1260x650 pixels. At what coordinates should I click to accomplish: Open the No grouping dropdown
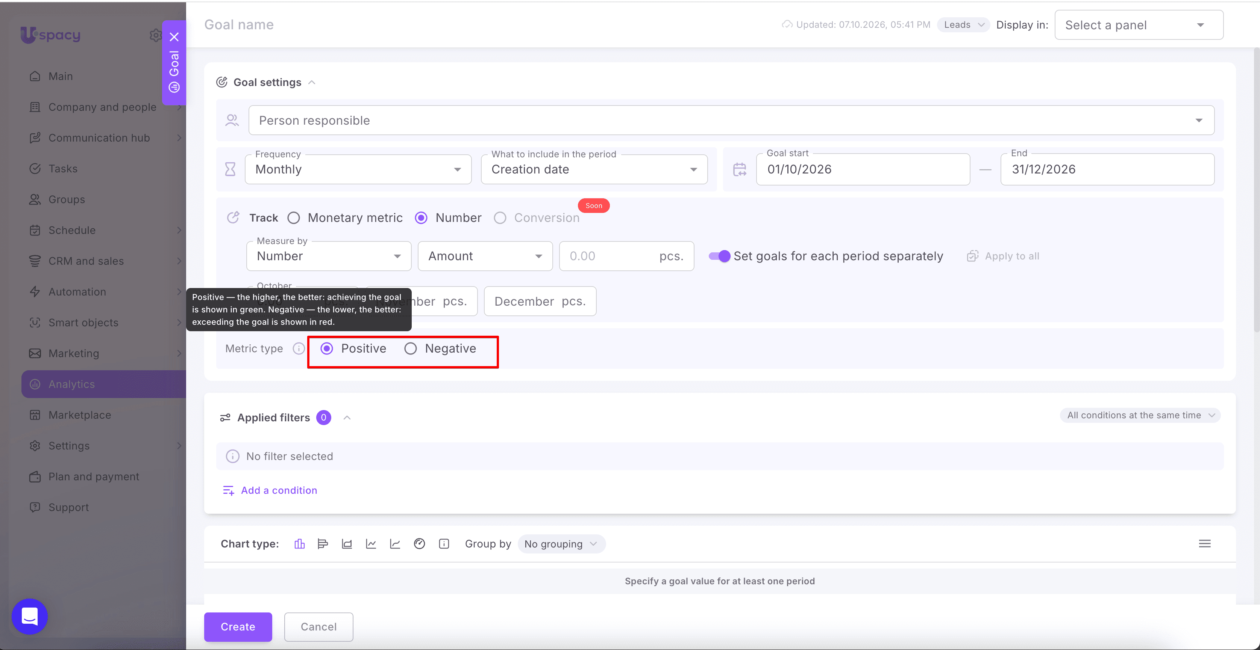pyautogui.click(x=561, y=544)
